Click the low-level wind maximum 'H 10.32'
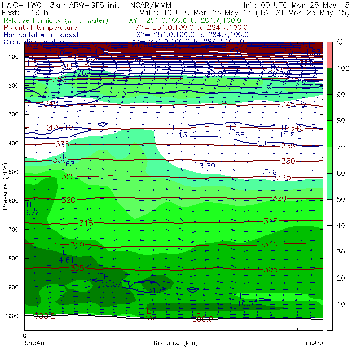352x352 pixels. click(x=247, y=300)
